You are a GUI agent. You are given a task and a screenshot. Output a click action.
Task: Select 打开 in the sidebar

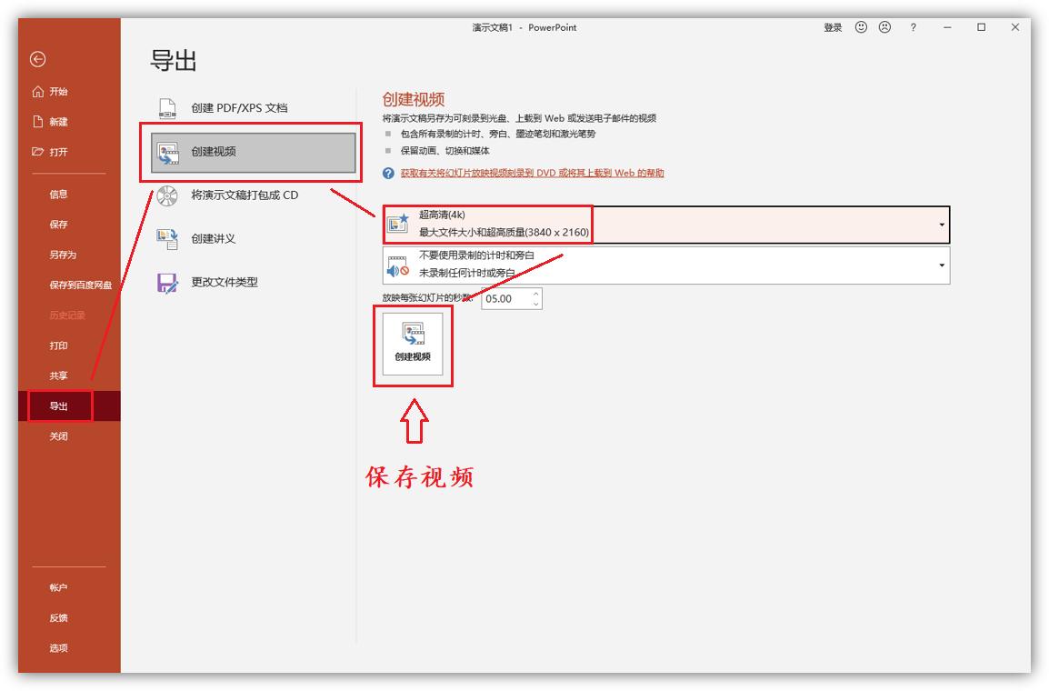tap(50, 152)
